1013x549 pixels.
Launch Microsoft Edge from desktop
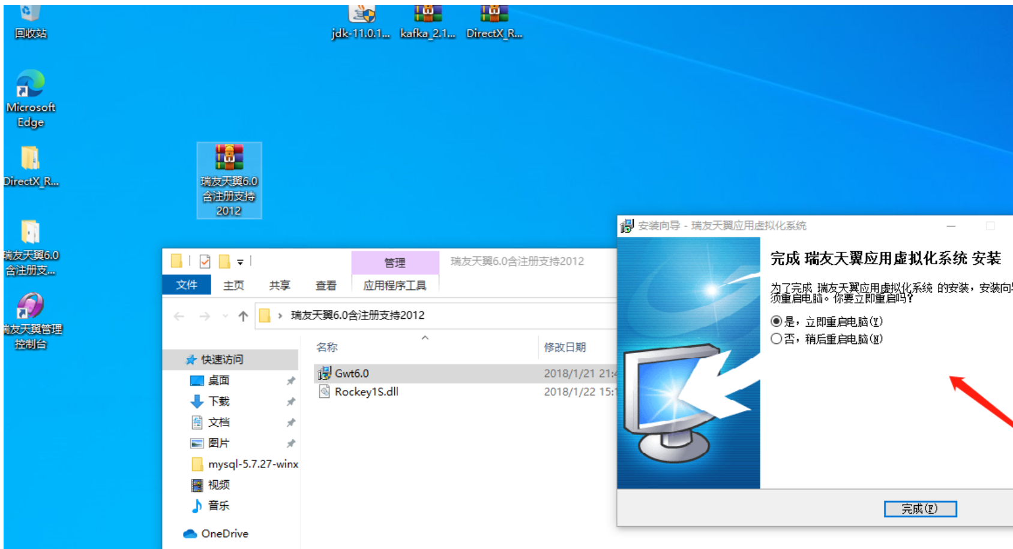click(x=31, y=99)
